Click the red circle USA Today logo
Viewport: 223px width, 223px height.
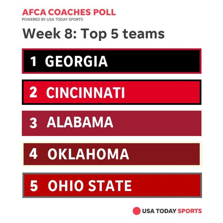[x=137, y=211]
